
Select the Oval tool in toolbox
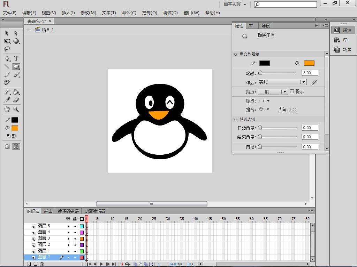pyautogui.click(x=16, y=66)
